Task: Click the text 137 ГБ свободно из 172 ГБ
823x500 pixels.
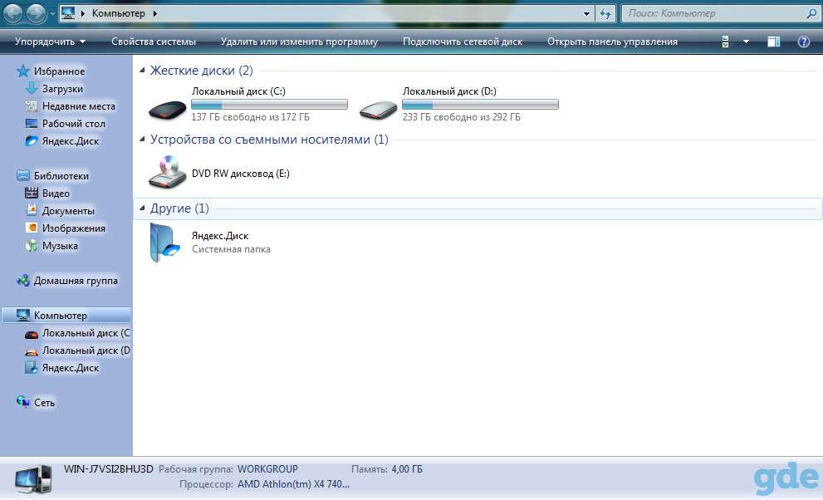Action: pos(250,117)
